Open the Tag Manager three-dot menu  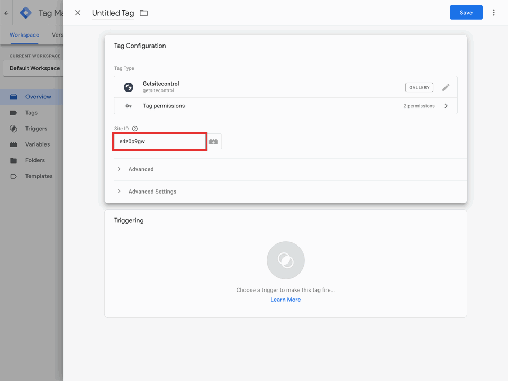coord(494,12)
